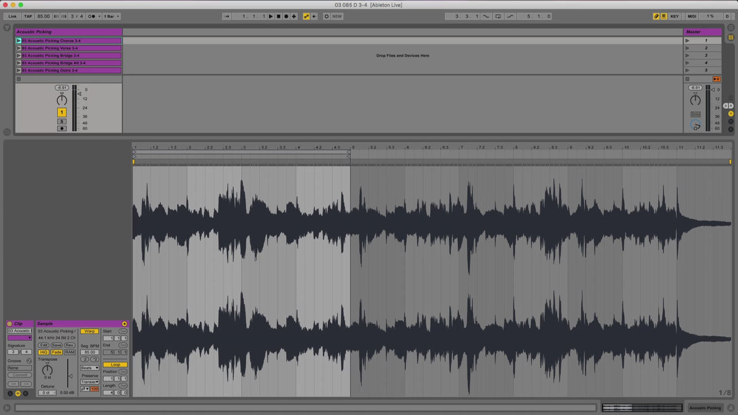Image resolution: width=738 pixels, height=415 pixels.
Task: Toggle the Warp switch off
Action: (x=89, y=331)
